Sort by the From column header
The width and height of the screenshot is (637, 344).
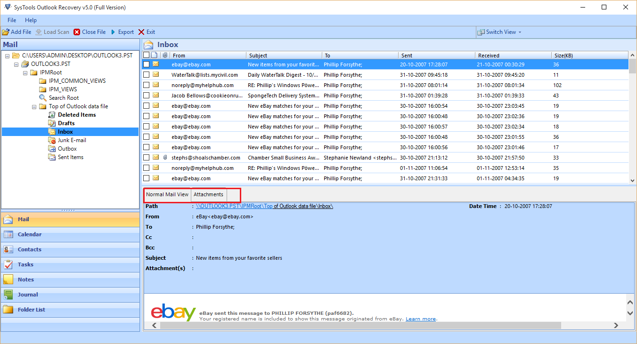click(208, 56)
